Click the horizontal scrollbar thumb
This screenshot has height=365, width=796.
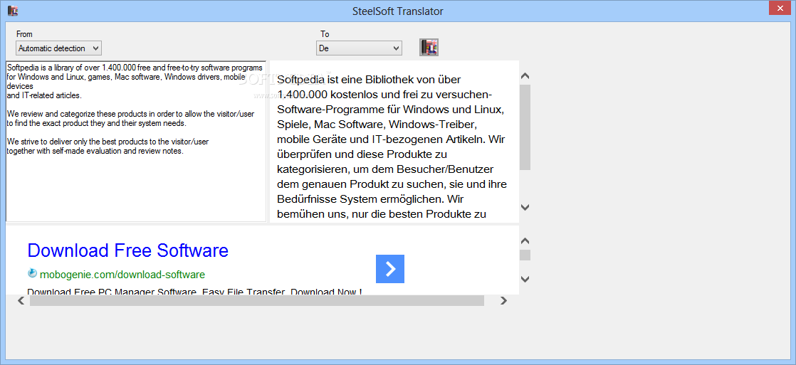click(x=257, y=301)
